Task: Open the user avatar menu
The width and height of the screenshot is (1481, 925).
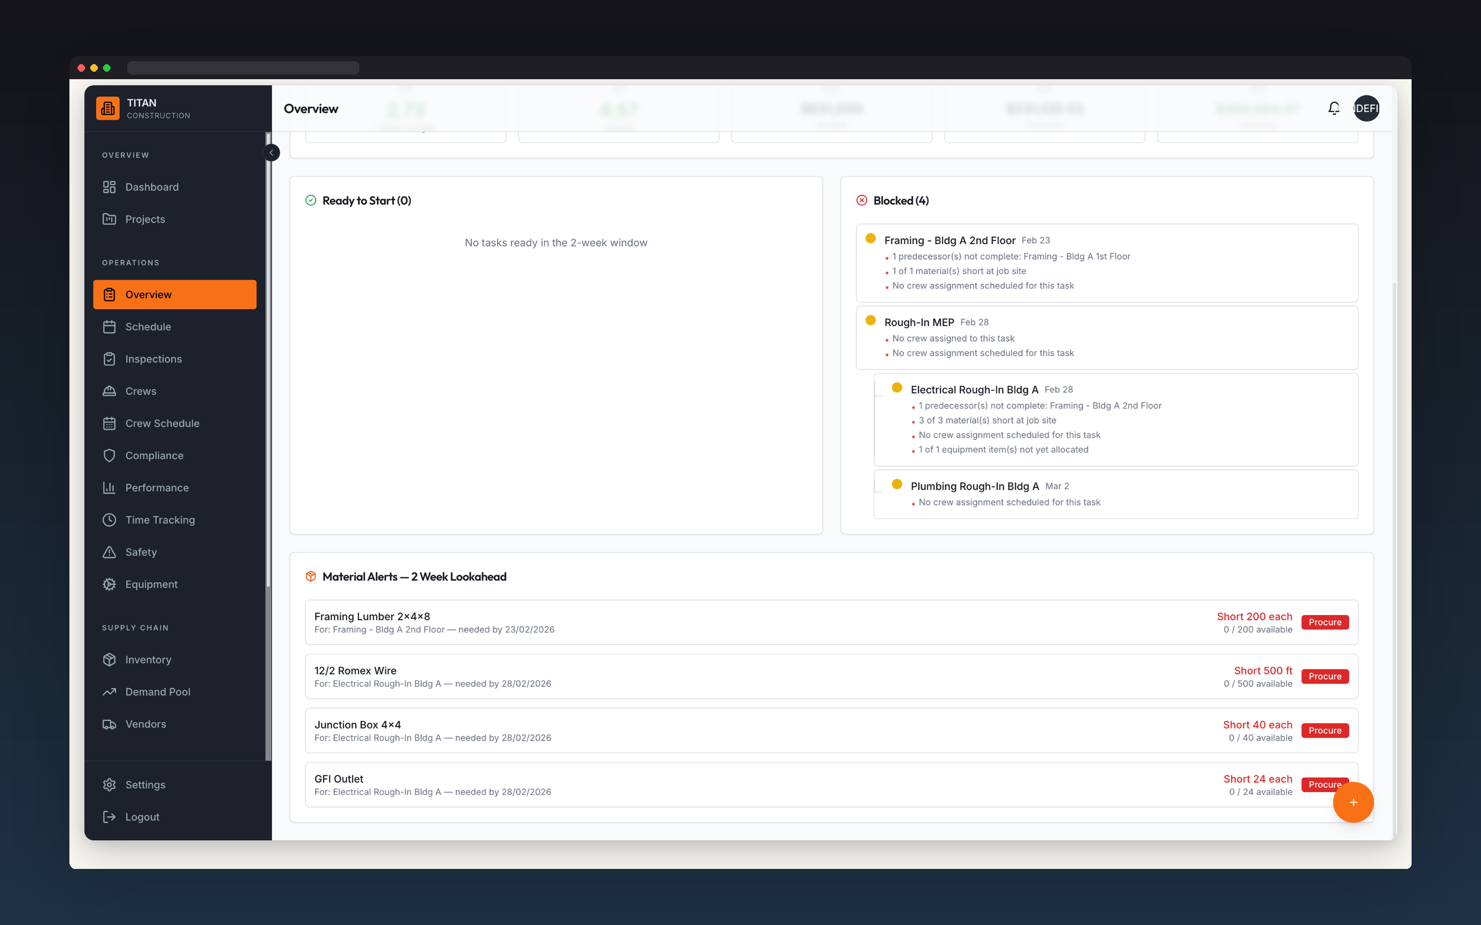Action: [1366, 108]
